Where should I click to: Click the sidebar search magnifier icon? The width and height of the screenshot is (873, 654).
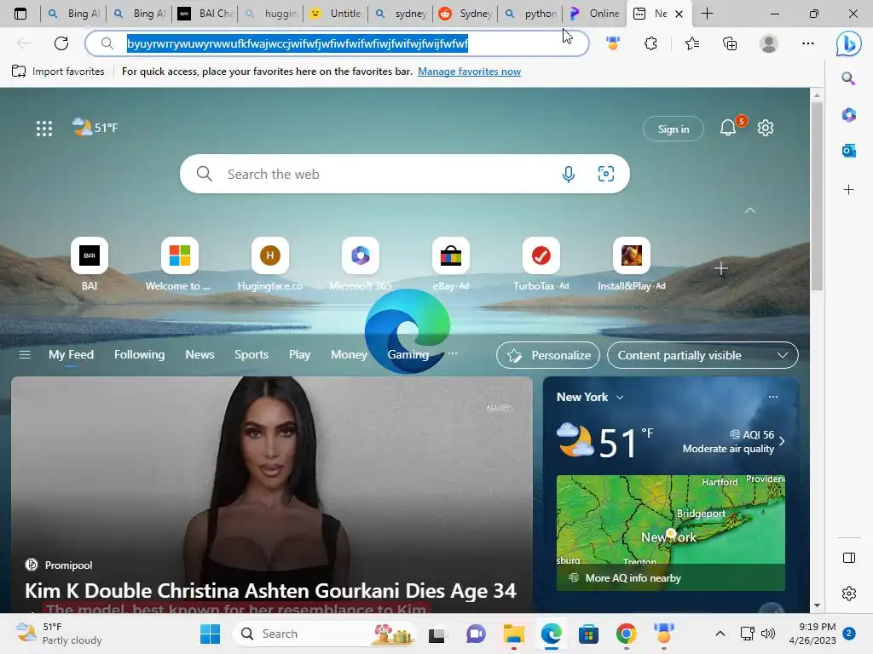point(848,78)
